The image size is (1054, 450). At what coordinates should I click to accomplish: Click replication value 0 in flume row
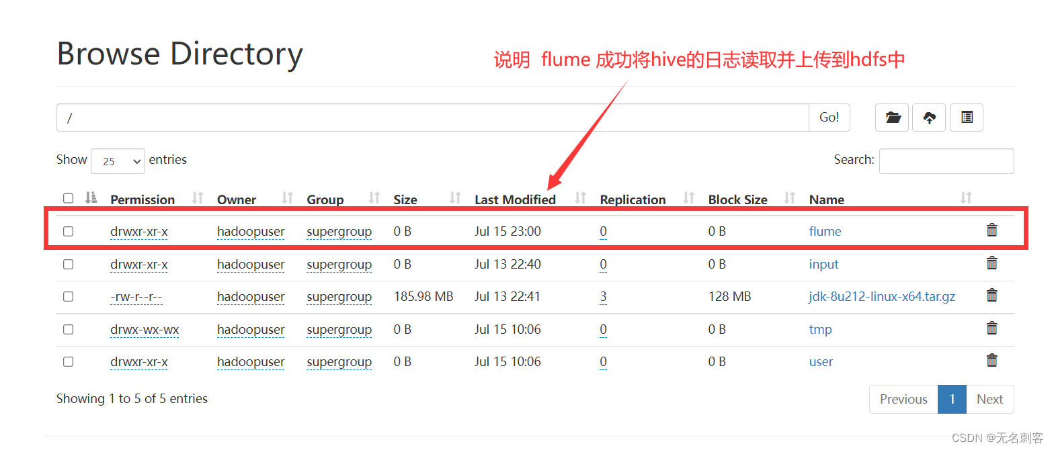click(604, 231)
